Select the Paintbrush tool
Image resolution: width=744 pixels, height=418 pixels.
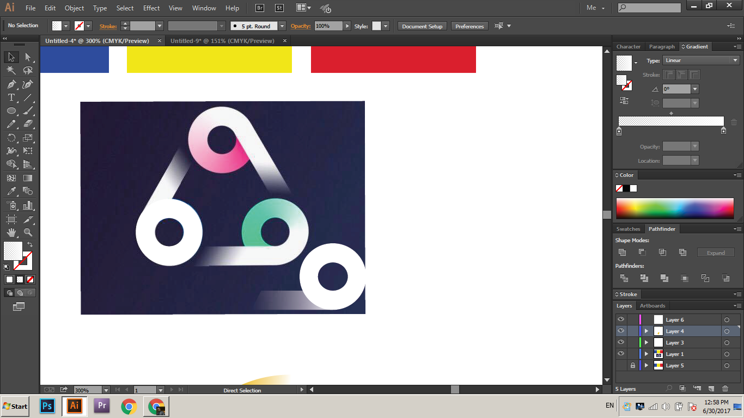(28, 111)
